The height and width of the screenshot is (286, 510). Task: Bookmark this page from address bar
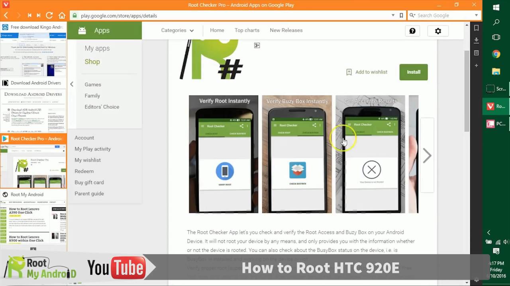[401, 15]
